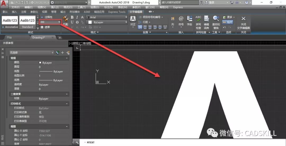Toggle the Ruler (标尺) button

click(227, 22)
